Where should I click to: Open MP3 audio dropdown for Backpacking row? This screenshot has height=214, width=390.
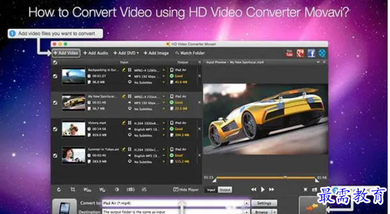coord(163,76)
